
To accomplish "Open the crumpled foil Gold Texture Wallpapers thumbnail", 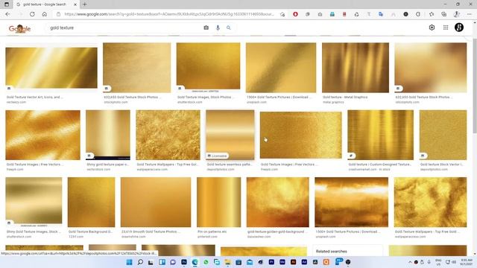I will (168, 135).
